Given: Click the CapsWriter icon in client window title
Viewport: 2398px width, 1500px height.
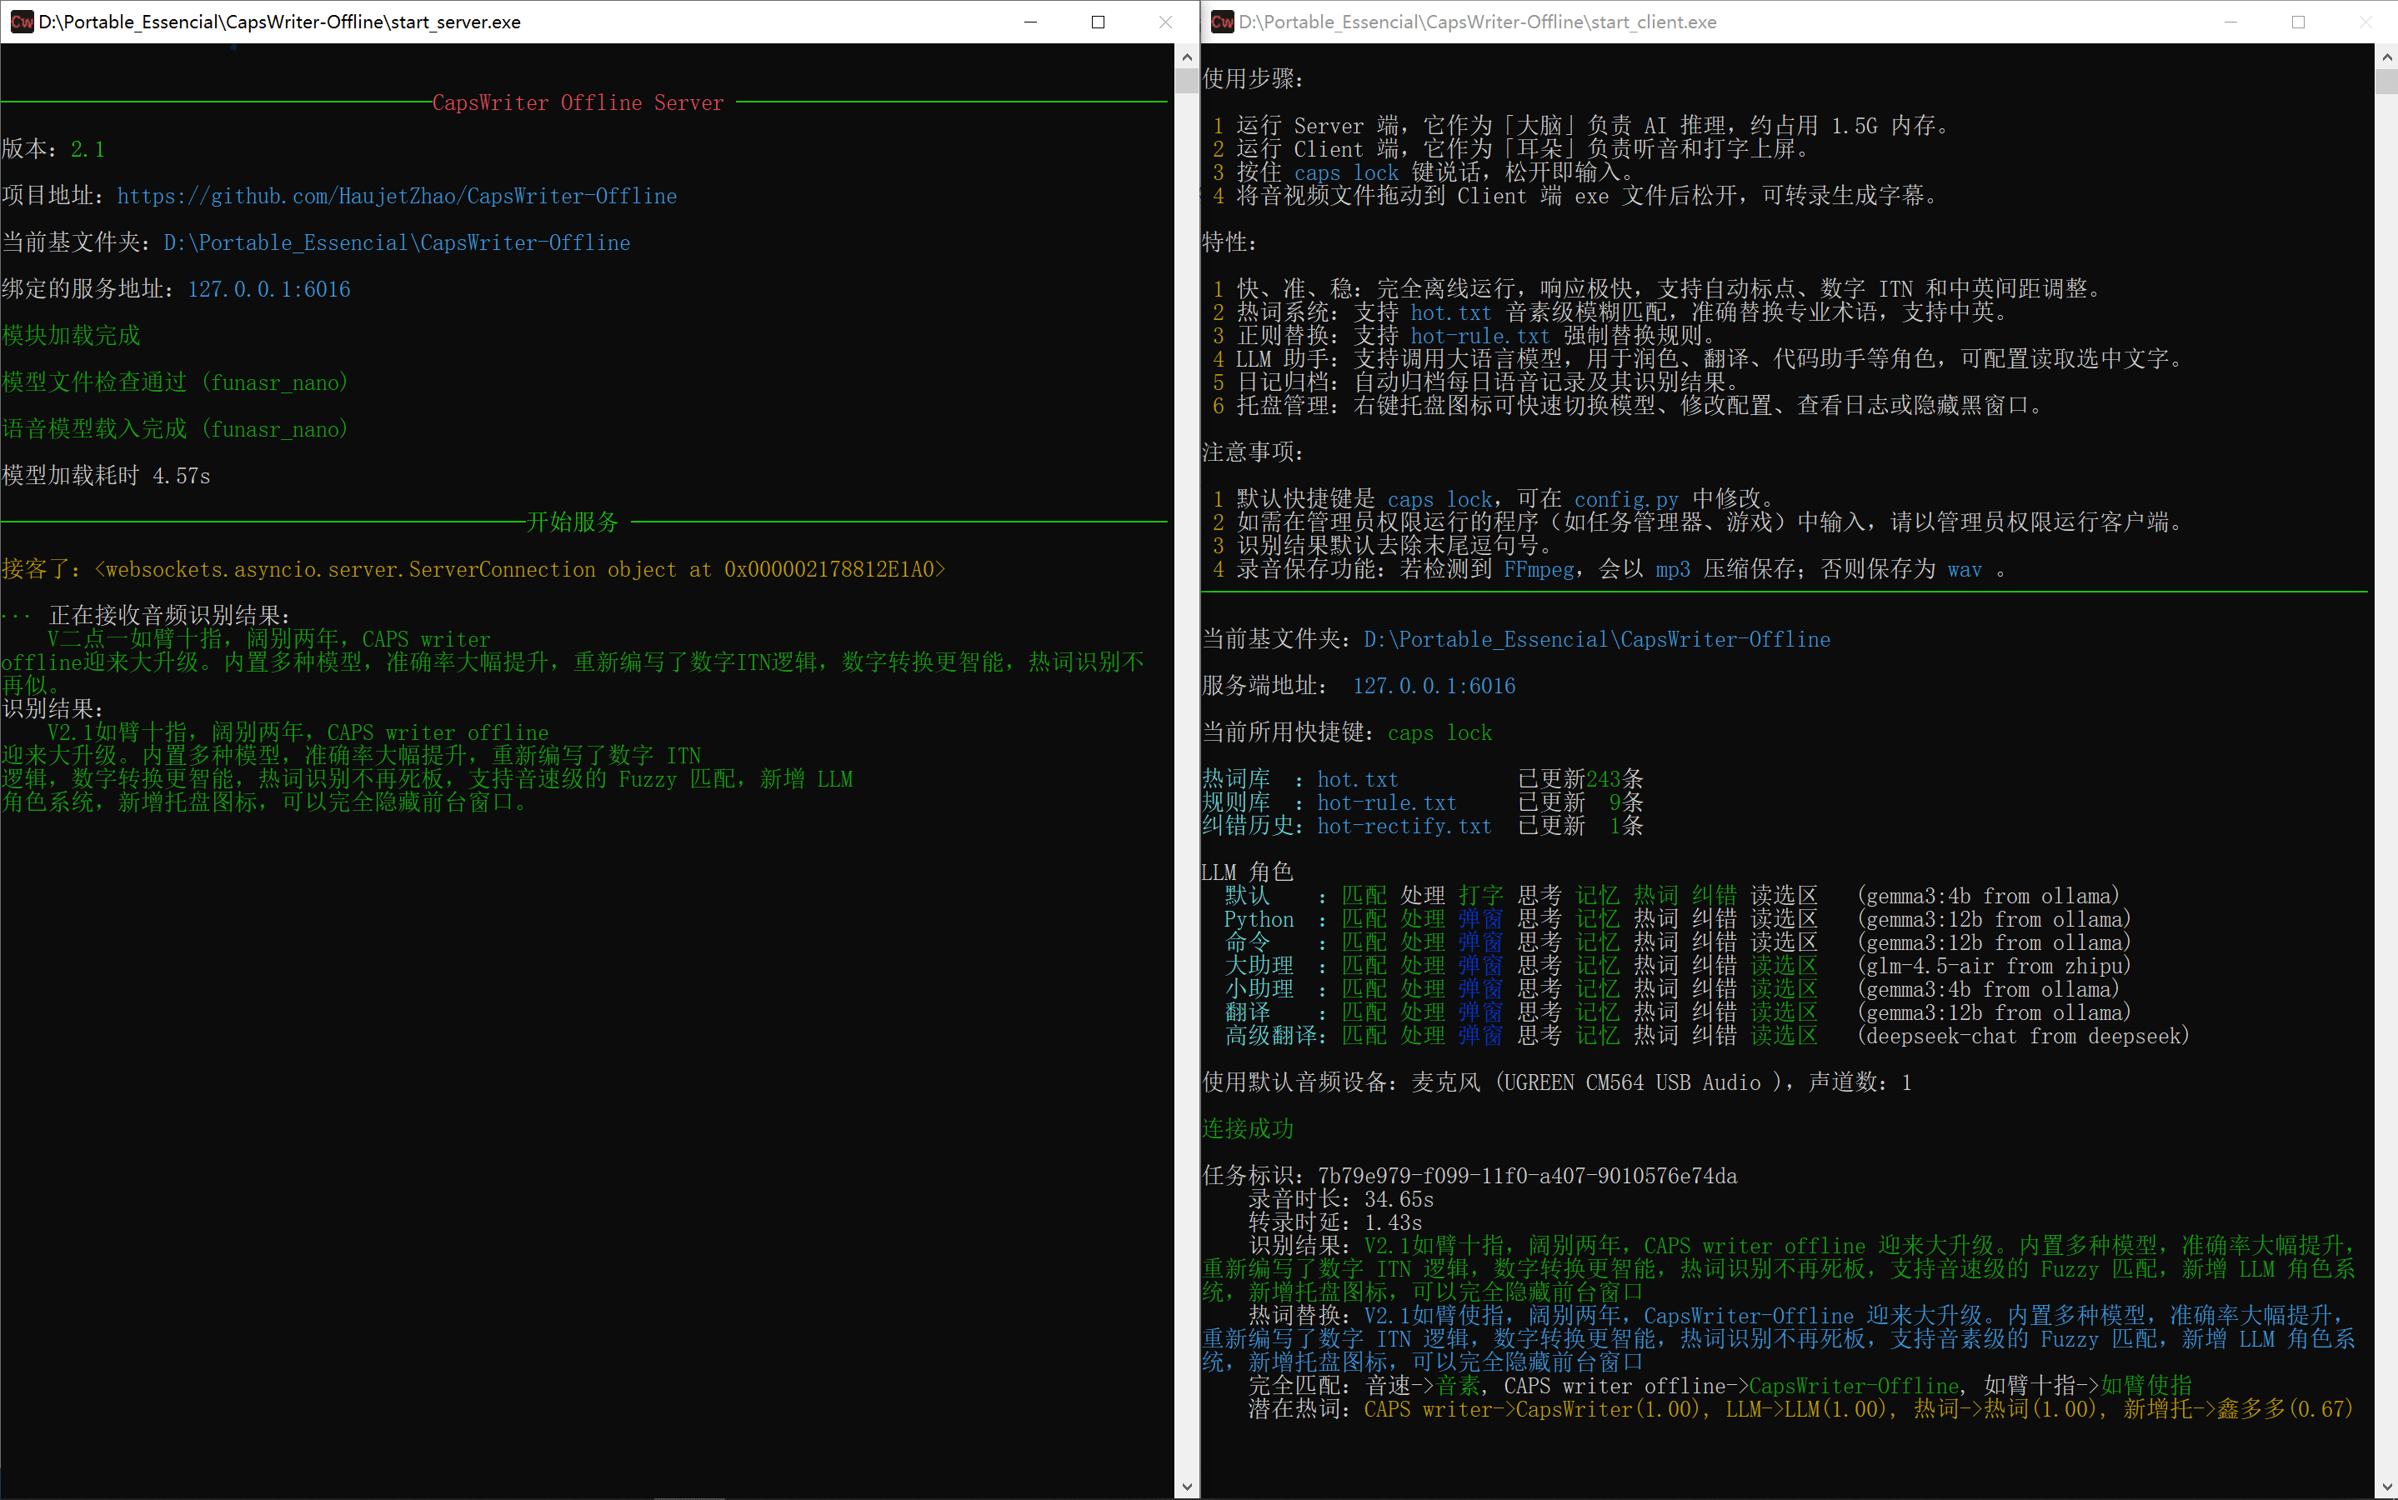Looking at the screenshot, I should click(1222, 22).
